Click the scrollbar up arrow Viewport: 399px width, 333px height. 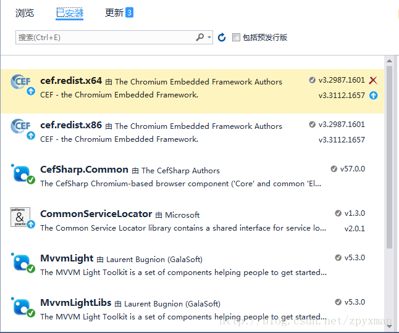[x=389, y=60]
